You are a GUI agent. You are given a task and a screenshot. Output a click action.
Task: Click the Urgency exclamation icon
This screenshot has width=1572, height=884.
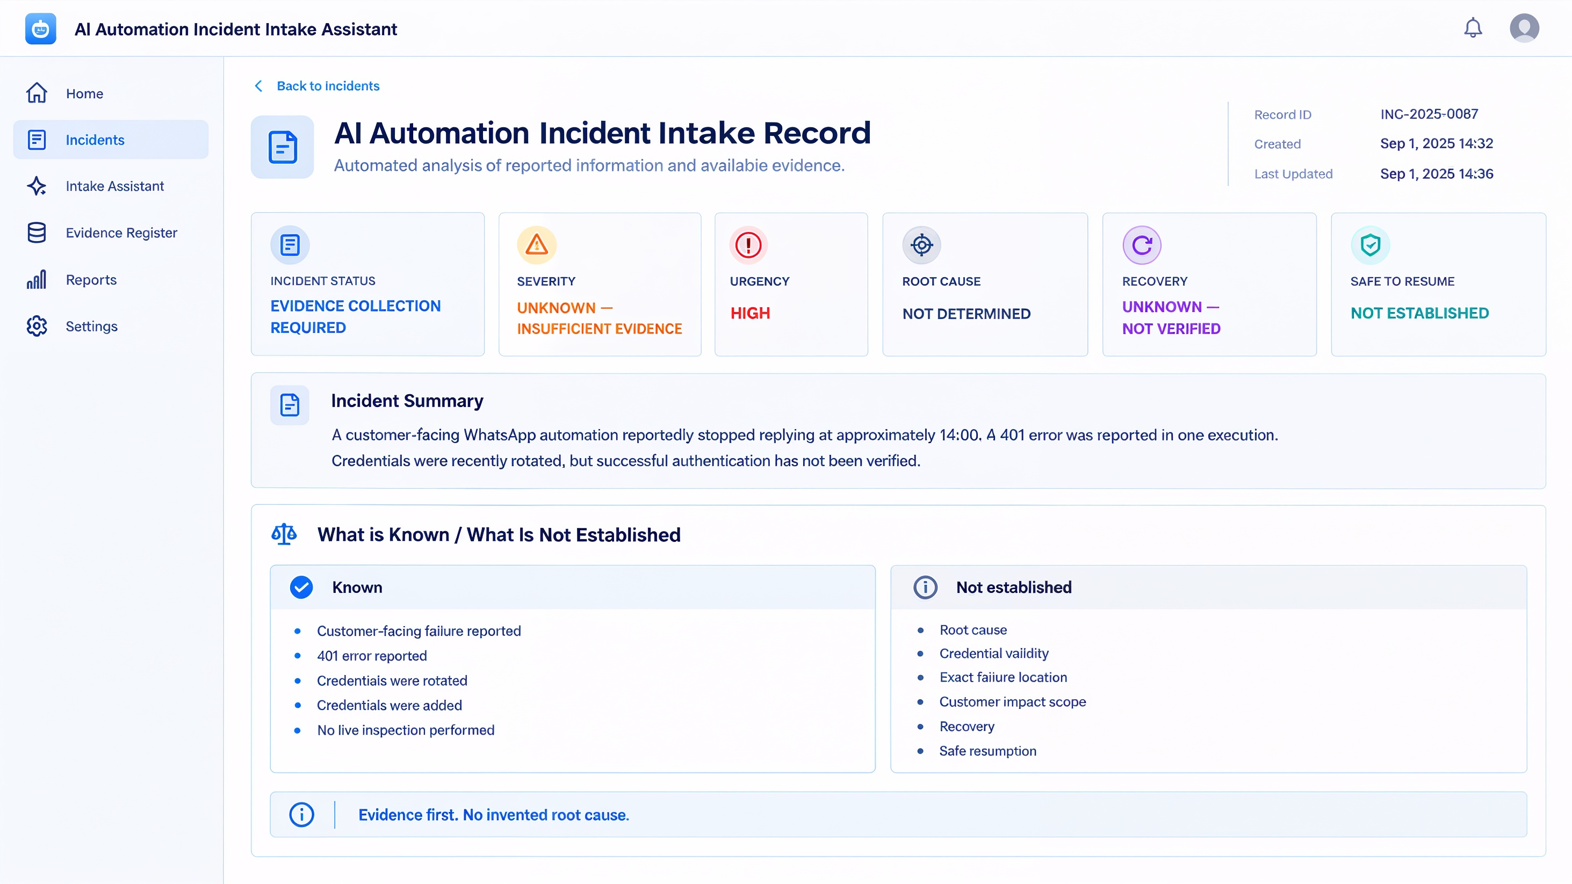coord(748,245)
